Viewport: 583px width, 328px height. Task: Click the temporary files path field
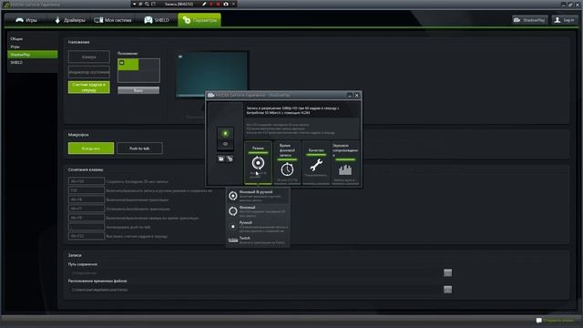point(255,290)
